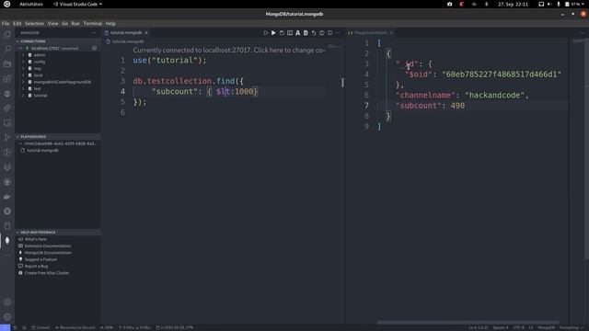Click the red C tray icon in top panel
The height and width of the screenshot is (331, 589).
[x=462, y=4]
